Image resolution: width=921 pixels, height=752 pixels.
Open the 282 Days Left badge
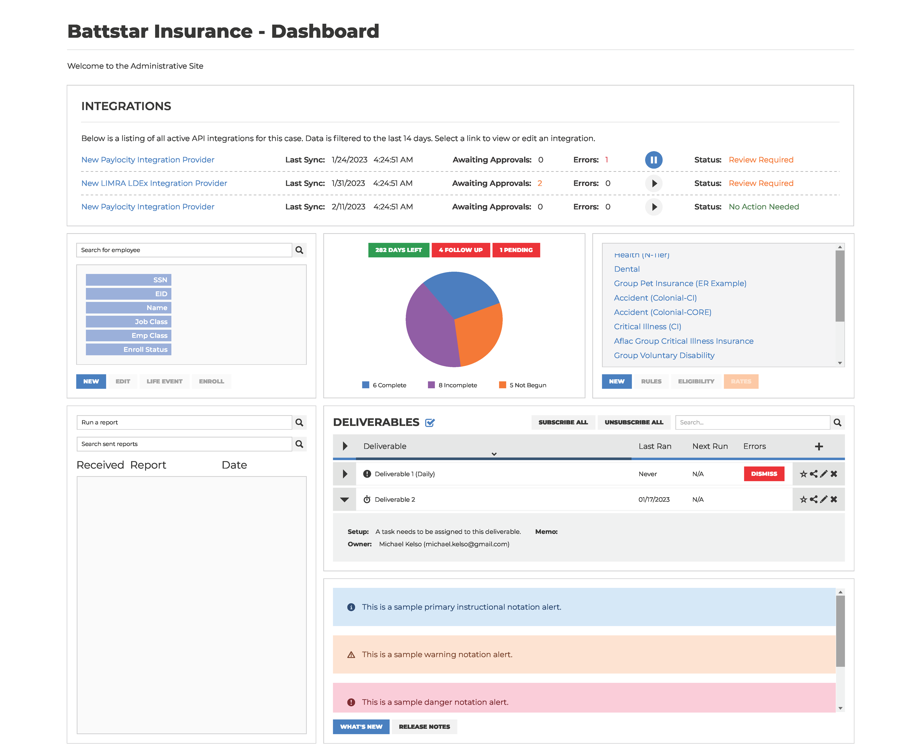tap(398, 250)
